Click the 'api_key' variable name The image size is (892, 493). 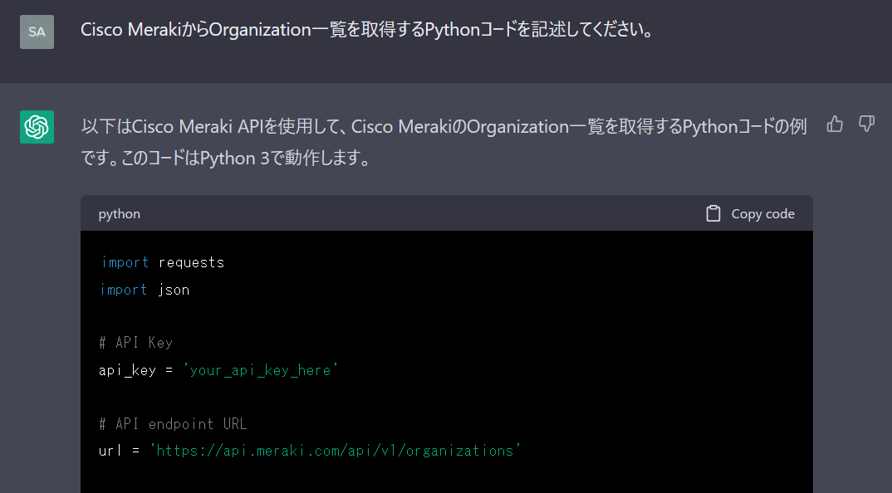(127, 370)
